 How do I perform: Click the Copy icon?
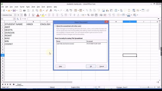click(37, 10)
